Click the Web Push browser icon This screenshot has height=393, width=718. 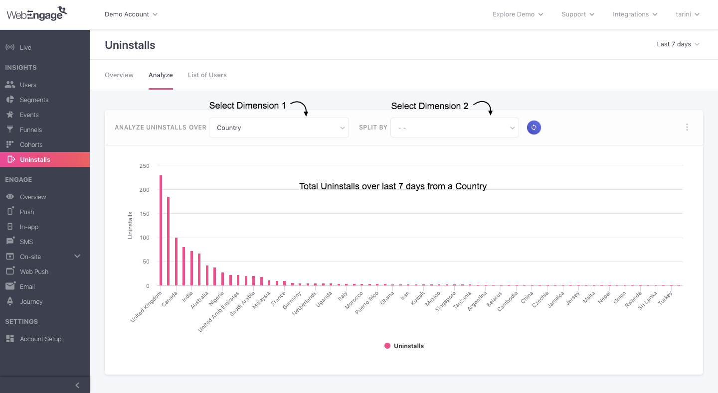point(10,271)
